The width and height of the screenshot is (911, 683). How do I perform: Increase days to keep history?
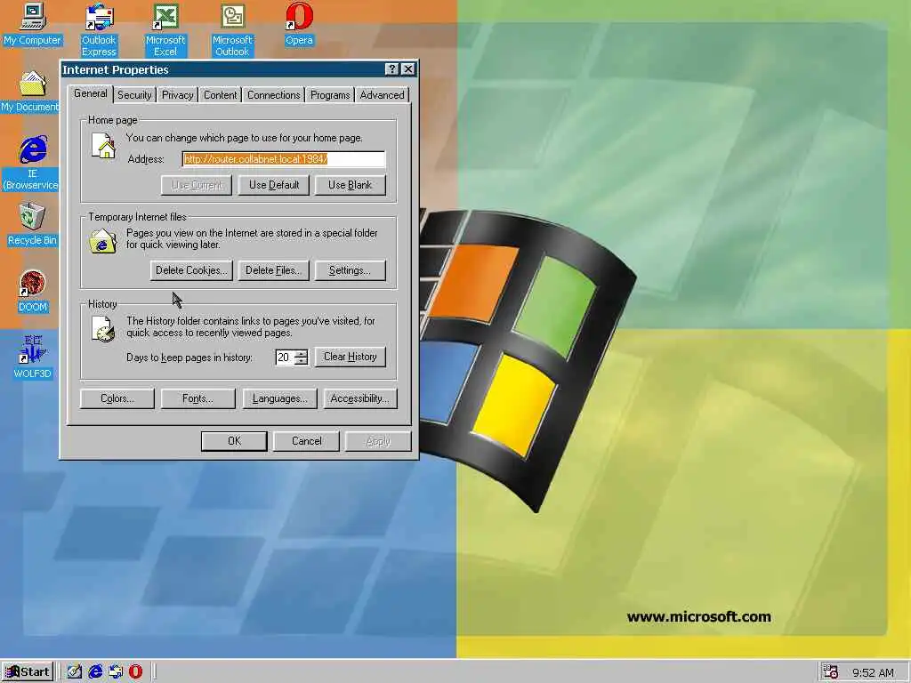(301, 353)
